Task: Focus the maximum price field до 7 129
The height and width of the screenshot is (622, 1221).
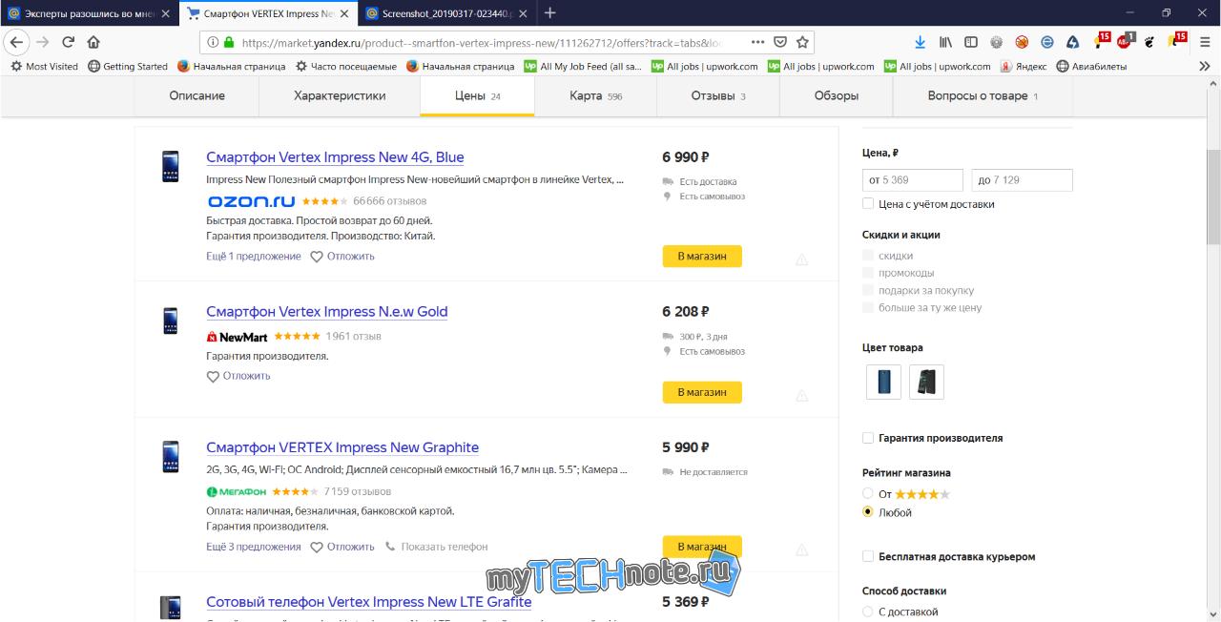Action: click(x=1023, y=180)
